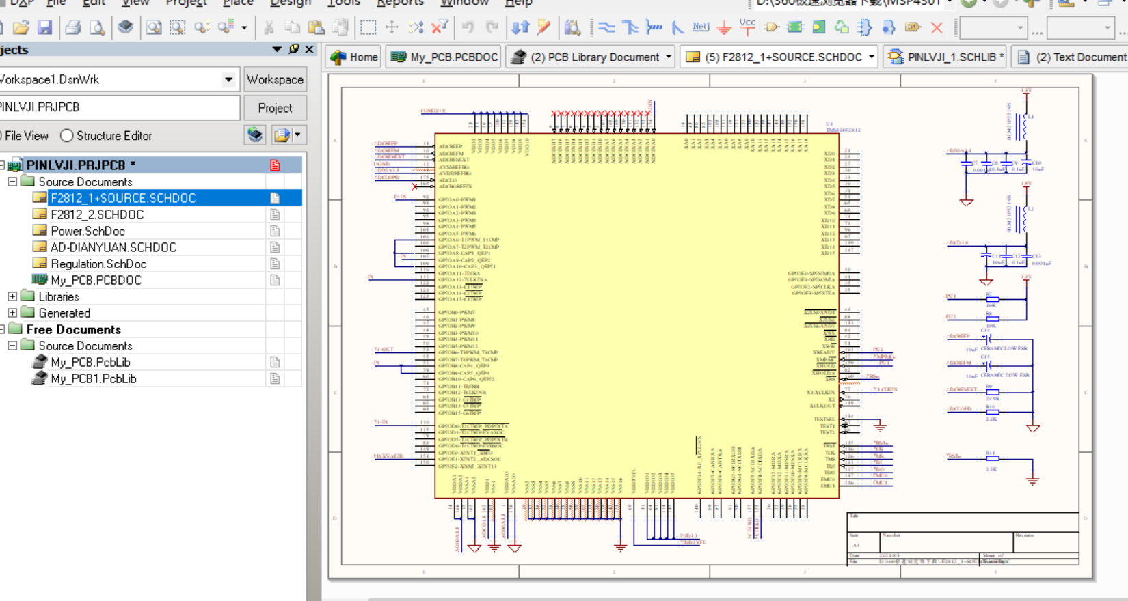Select Regulation.SchDoc in project tree
Viewport: 1128px width, 601px height.
pyautogui.click(x=98, y=264)
